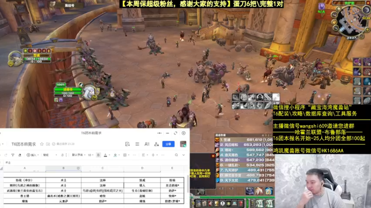Select the cell containing 兽王猎
Viewport: 371px width, 208px height.
point(25,196)
